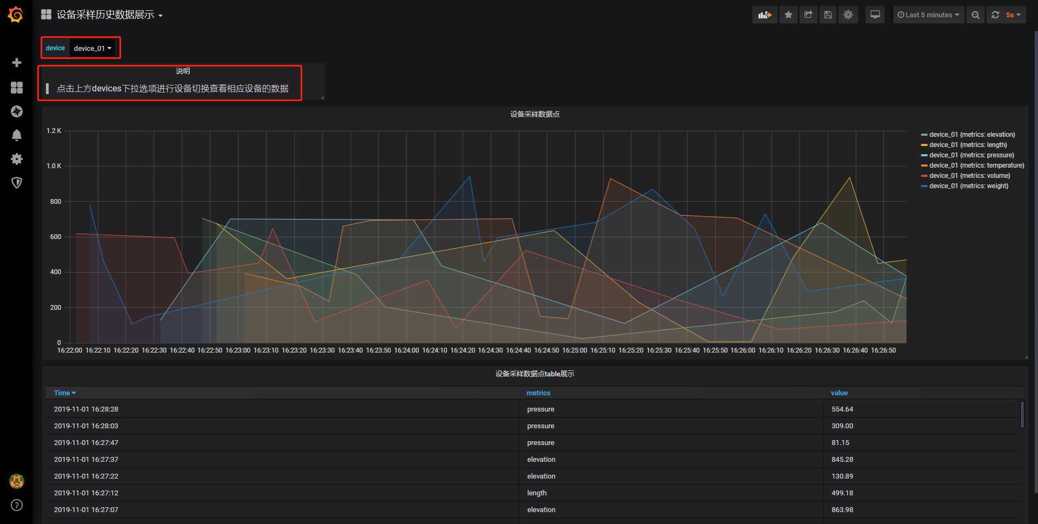Open the Server Admin shield icon

(x=17, y=183)
